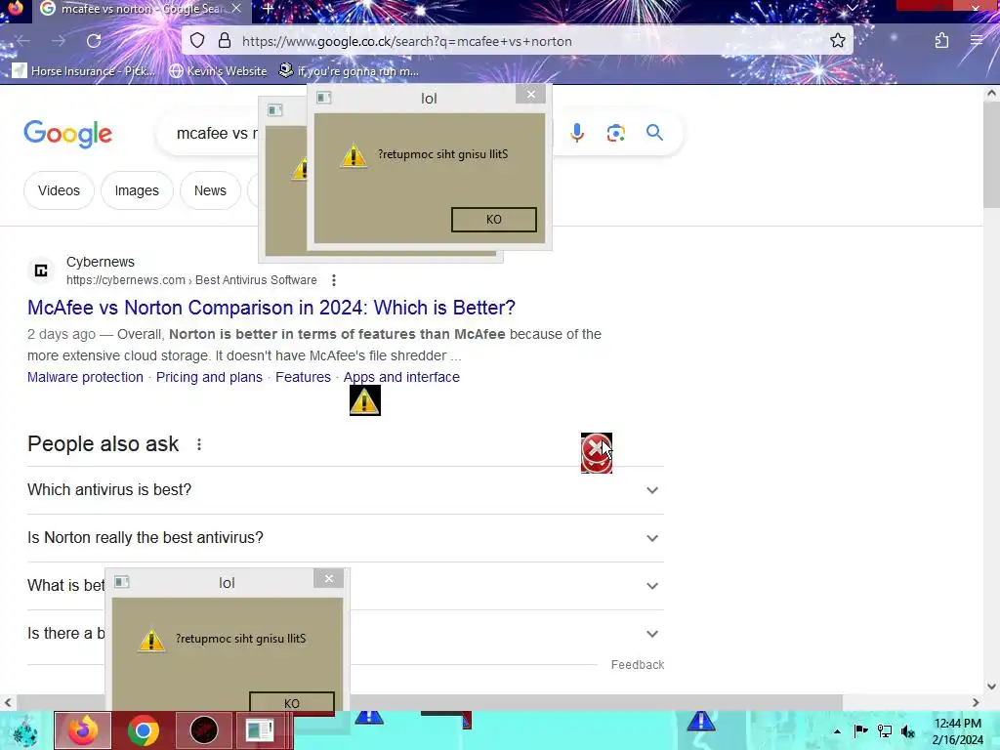The height and width of the screenshot is (750, 1000).
Task: List all tabs dropdown arrow
Action: [x=852, y=8]
